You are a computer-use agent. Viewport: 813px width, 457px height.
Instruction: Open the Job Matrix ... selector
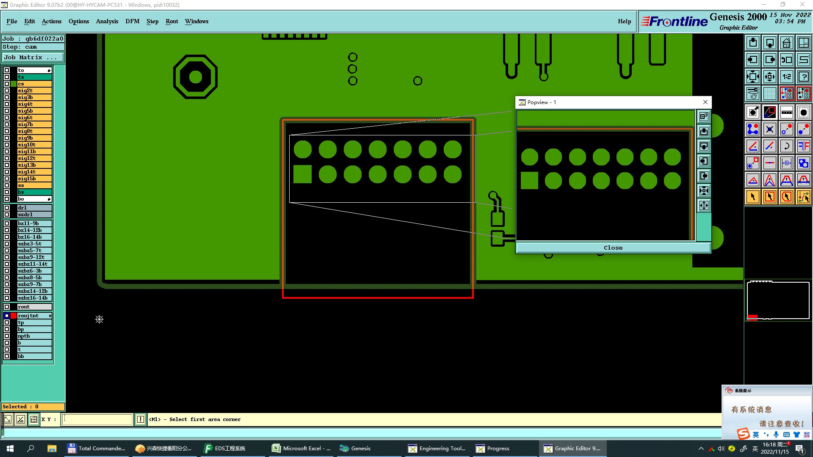click(33, 57)
